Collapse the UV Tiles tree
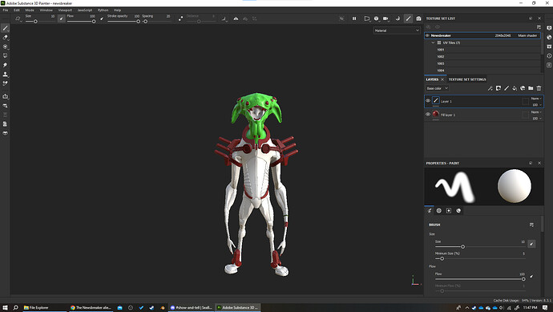553x312 pixels. click(433, 43)
